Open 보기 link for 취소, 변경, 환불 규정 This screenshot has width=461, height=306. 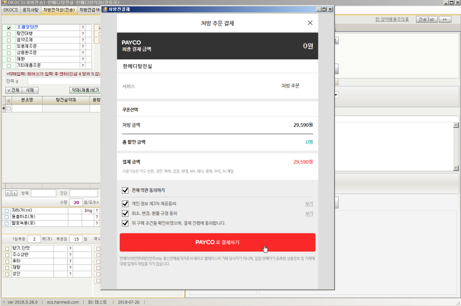click(x=309, y=213)
